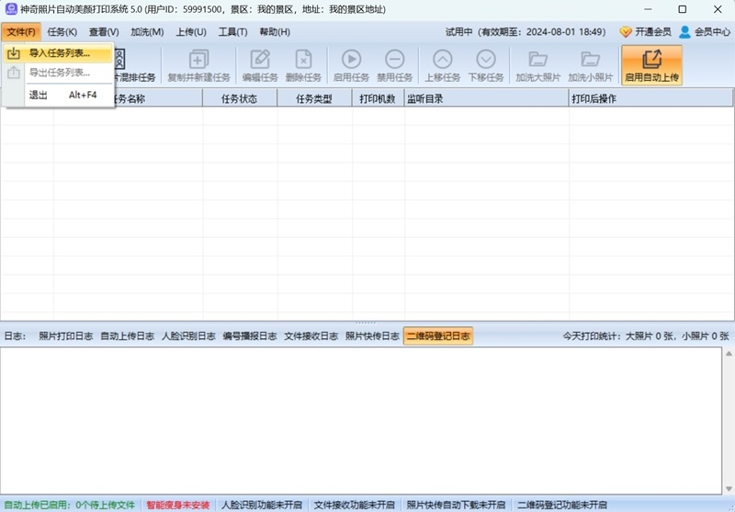The height and width of the screenshot is (512, 735).
Task: Switch to Photo print log (照片打印日志) tab
Action: [x=65, y=336]
